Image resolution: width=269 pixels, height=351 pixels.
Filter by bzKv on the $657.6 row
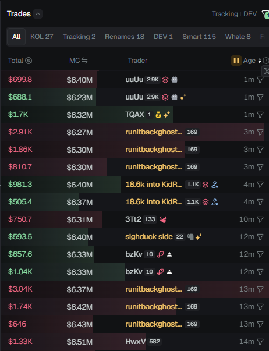click(260, 254)
